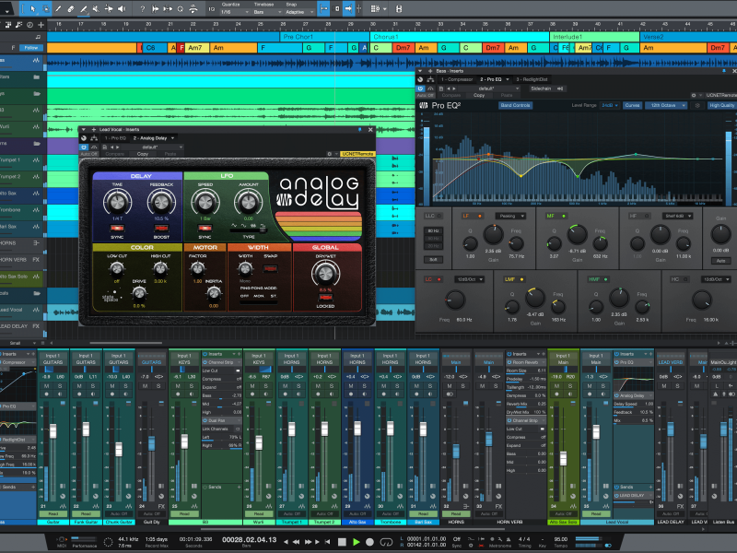Click the Stop button in transport

[x=342, y=542]
